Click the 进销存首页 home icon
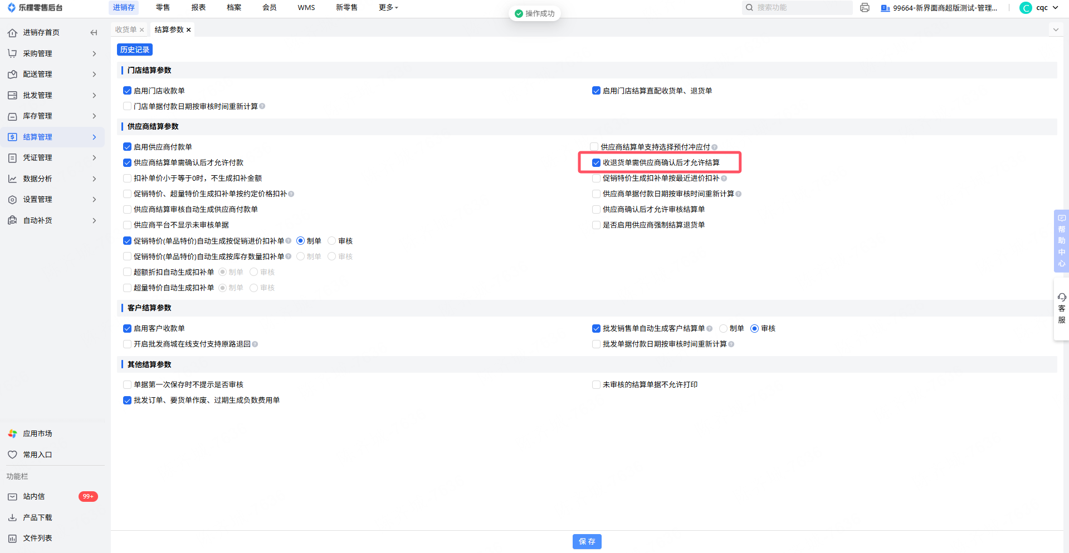Screen dimensions: 1069x553 tap(12, 33)
